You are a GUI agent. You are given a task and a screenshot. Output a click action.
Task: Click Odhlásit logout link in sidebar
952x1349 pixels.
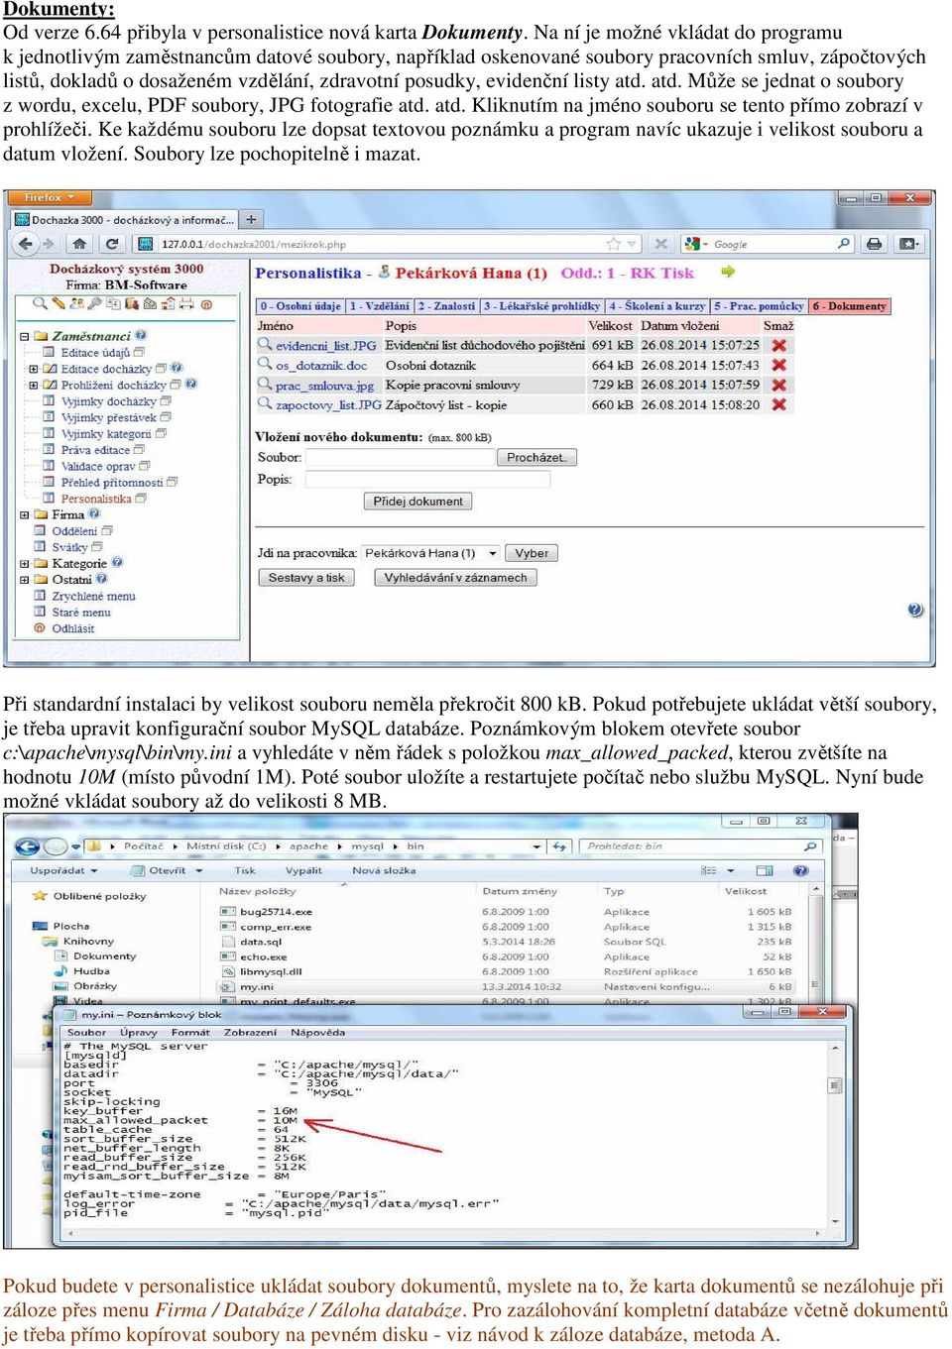73,628
